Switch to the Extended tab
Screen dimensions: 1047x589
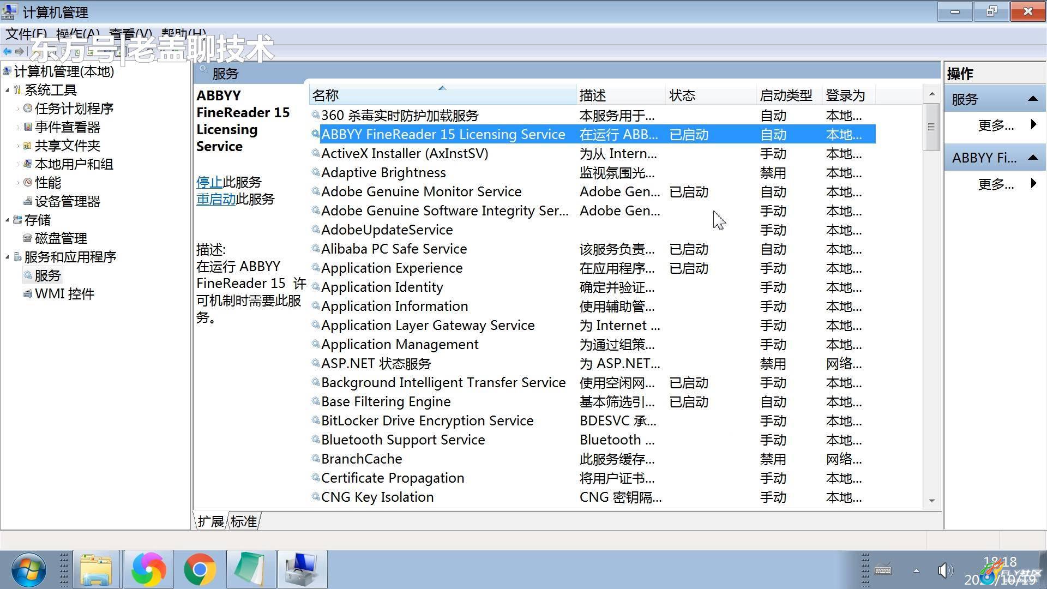(210, 521)
